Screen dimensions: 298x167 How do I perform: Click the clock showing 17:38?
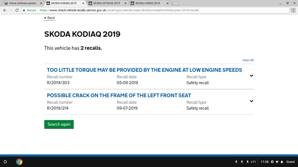click(x=265, y=162)
